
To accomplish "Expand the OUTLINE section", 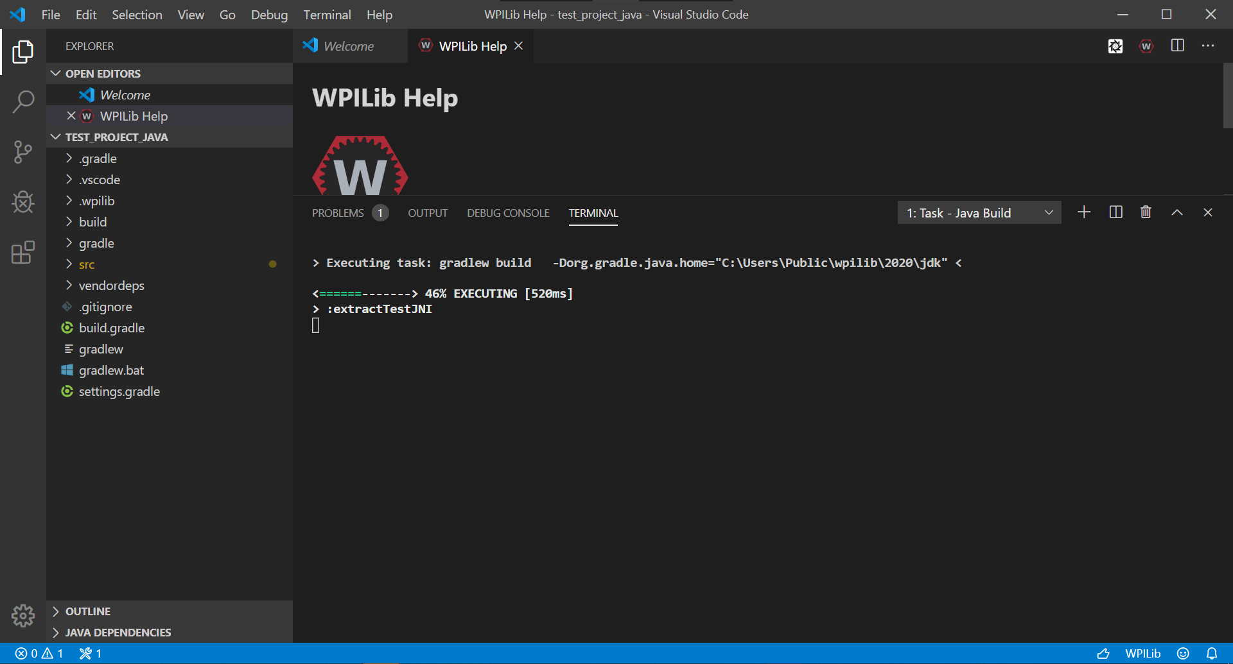I will pos(170,611).
